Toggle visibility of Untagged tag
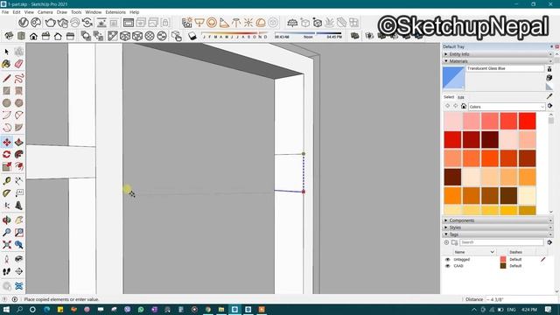The height and width of the screenshot is (315, 560). [447, 260]
